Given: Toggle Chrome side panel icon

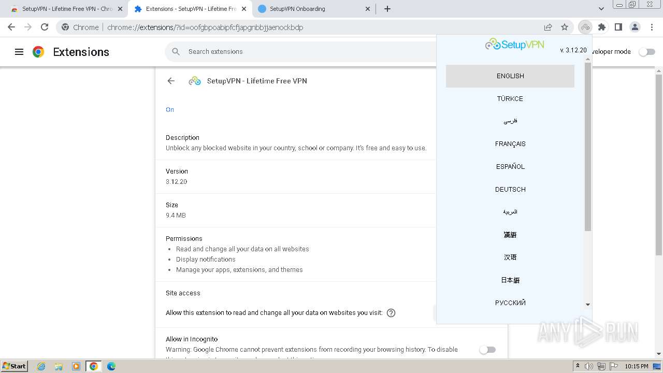Looking at the screenshot, I should [618, 27].
